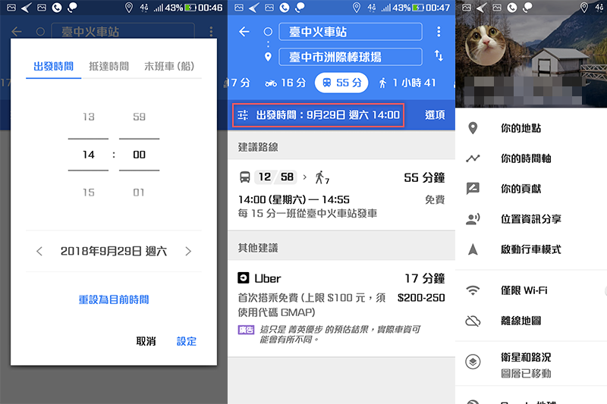The width and height of the screenshot is (607, 404).
Task: Open the bus 12/58 route, 55 分鐘
Action: 341,195
